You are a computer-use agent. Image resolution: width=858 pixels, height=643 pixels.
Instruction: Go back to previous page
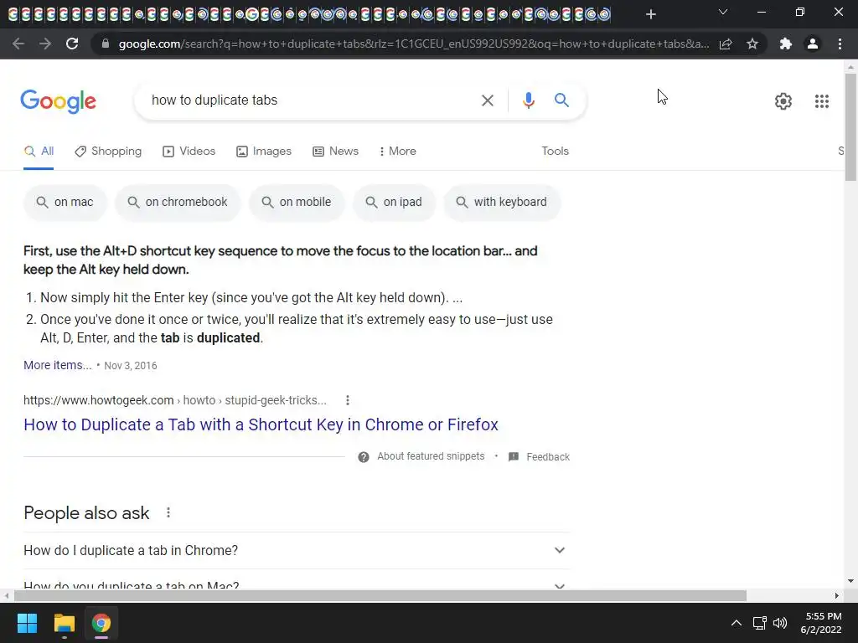18,44
